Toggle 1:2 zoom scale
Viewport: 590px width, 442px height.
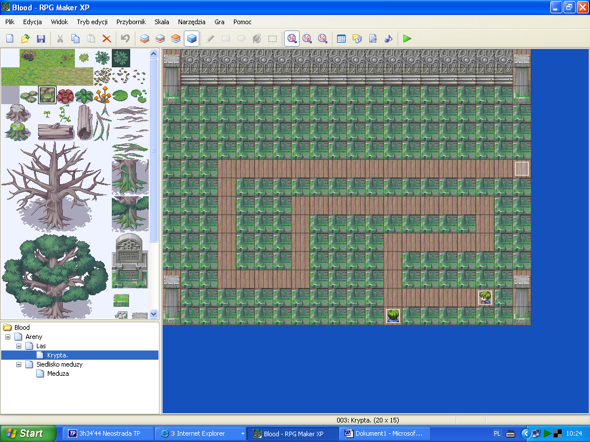click(307, 39)
